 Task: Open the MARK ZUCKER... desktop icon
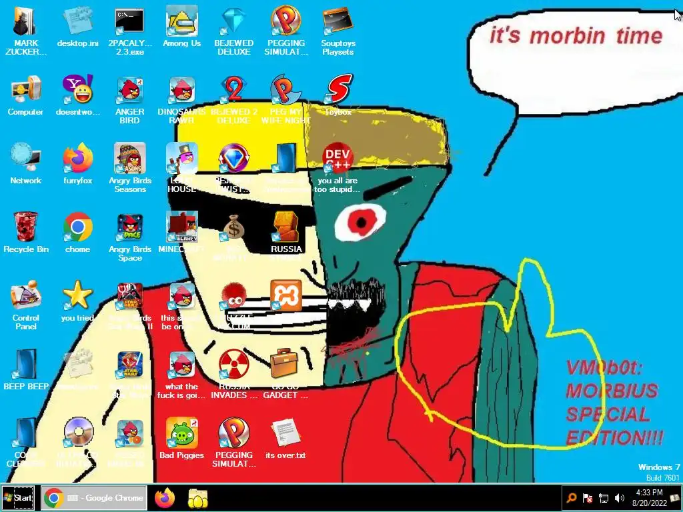coord(25,22)
